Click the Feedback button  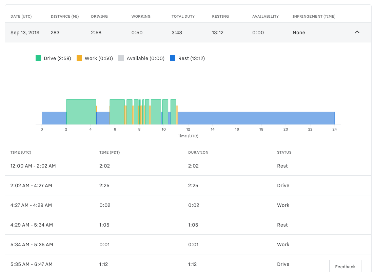[x=345, y=266]
